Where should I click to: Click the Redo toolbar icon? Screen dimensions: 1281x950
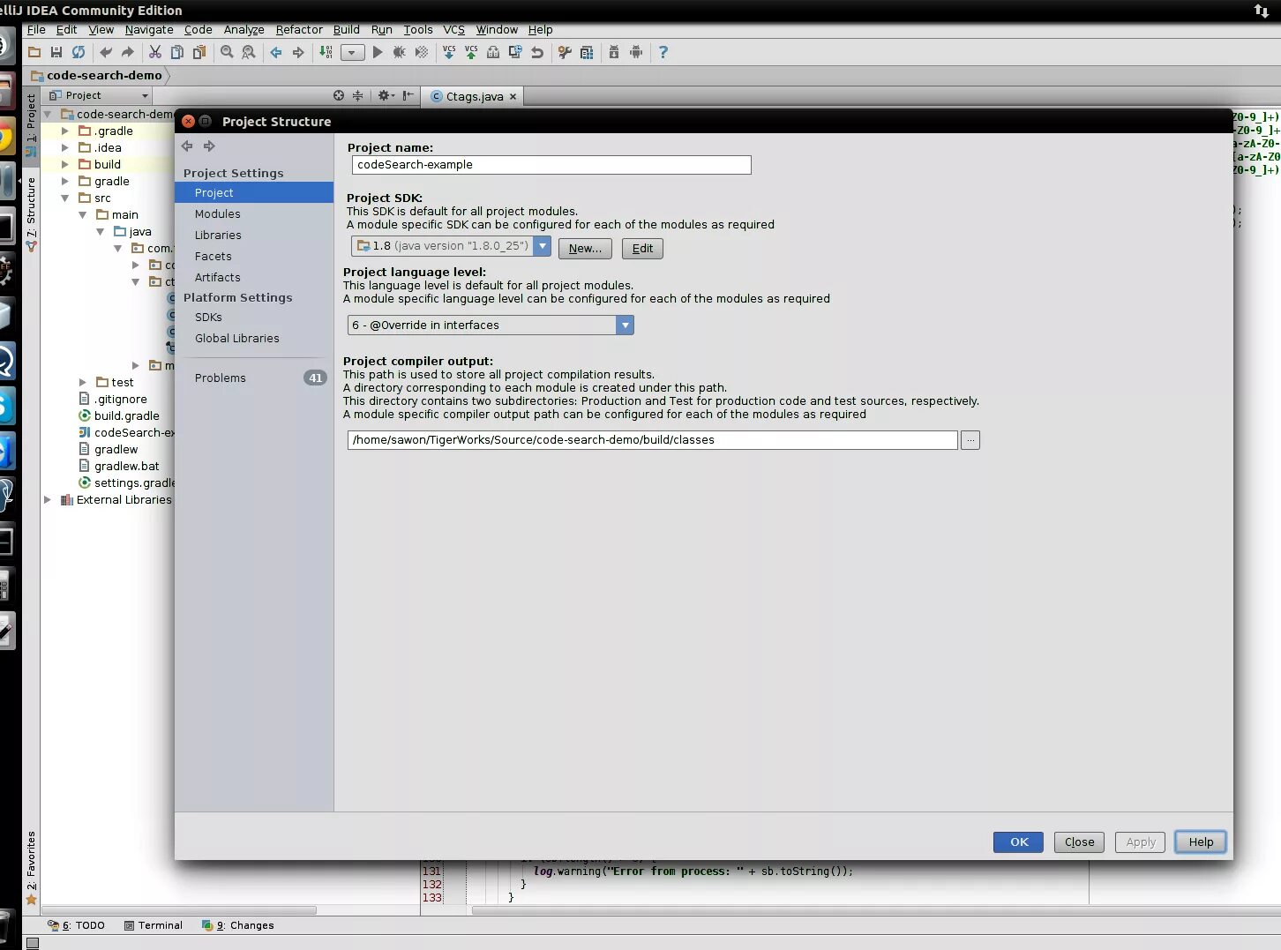coord(128,52)
